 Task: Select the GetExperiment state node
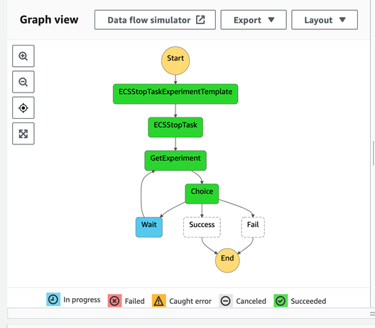tap(175, 161)
